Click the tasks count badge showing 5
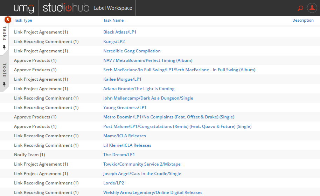This screenshot has width=320, height=196. pos(8,20)
